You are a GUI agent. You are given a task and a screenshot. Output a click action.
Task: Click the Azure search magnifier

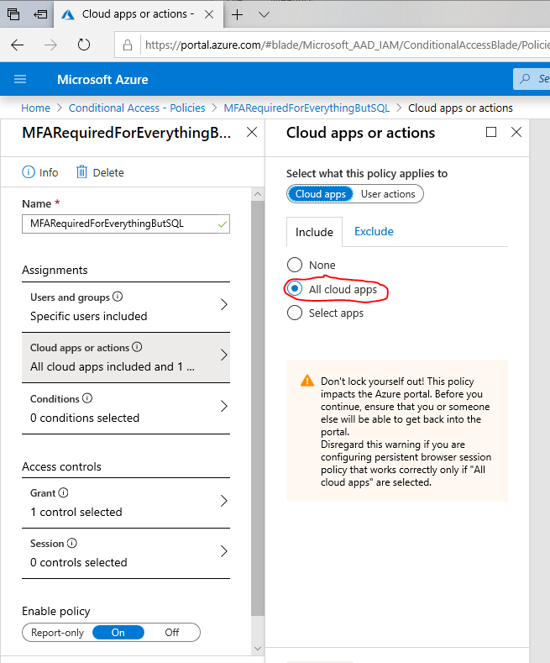(x=525, y=79)
